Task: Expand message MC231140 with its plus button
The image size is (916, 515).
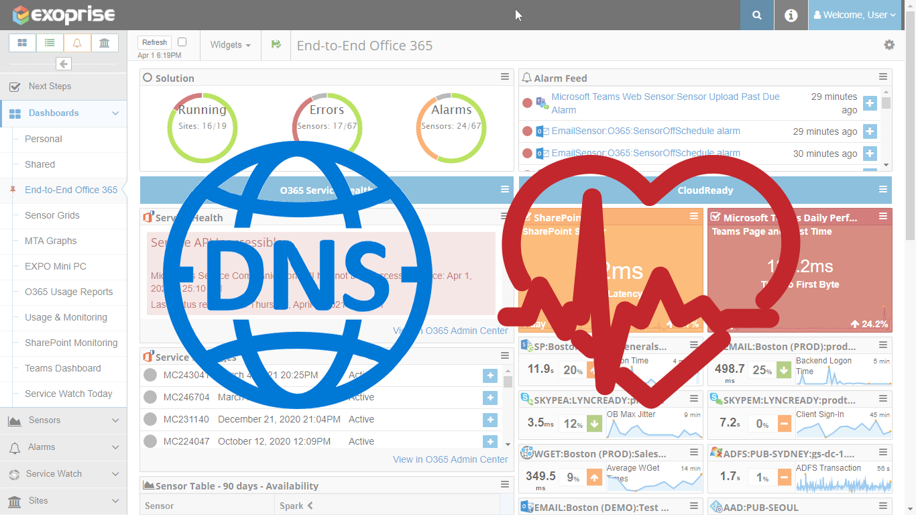Action: 490,420
